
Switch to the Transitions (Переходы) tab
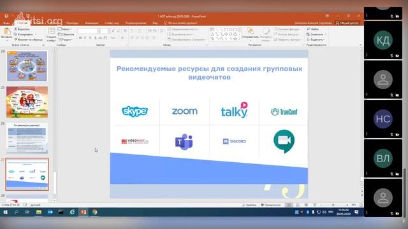coord(72,23)
